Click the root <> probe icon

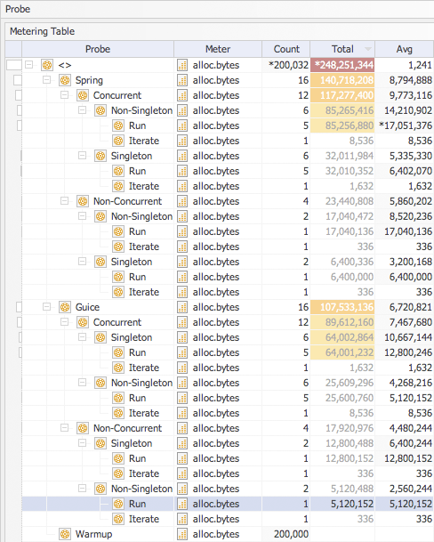point(47,65)
